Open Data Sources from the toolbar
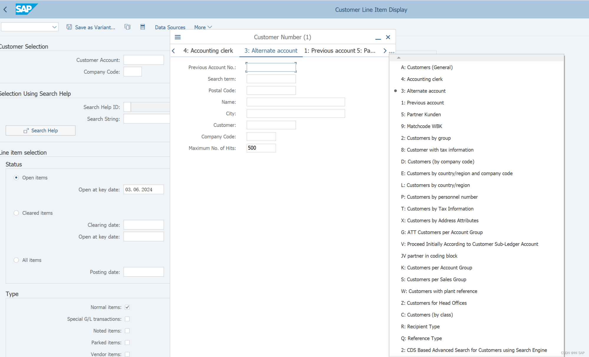The width and height of the screenshot is (589, 357). (170, 27)
